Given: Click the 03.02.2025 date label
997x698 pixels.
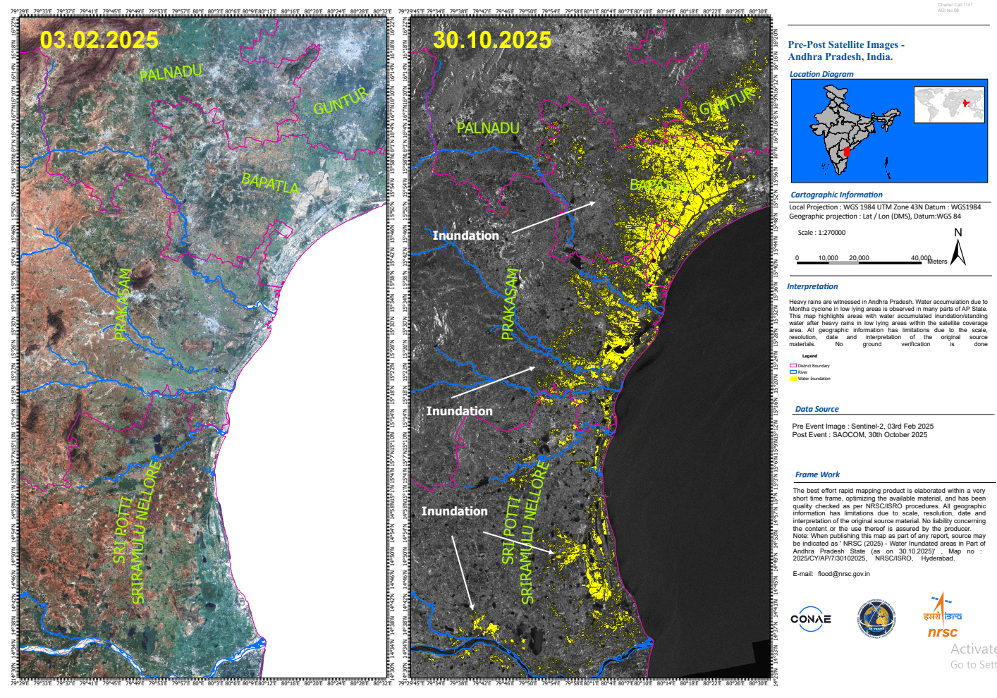Looking at the screenshot, I should tap(99, 40).
